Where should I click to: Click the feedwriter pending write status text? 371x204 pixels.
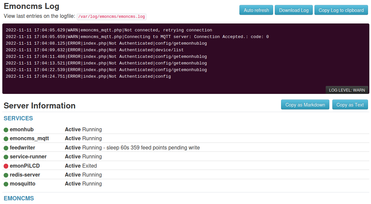click(132, 147)
